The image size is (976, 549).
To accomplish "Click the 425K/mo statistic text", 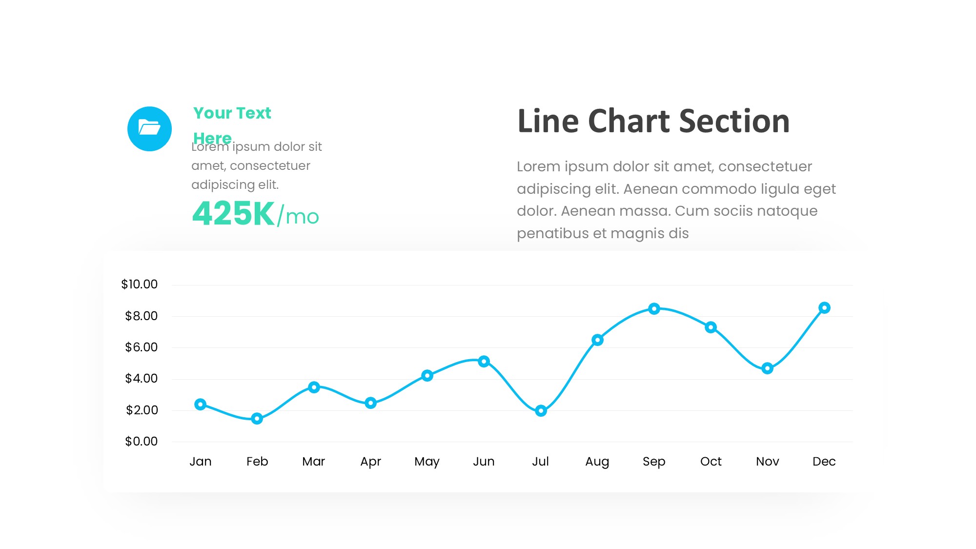I will pyautogui.click(x=255, y=214).
